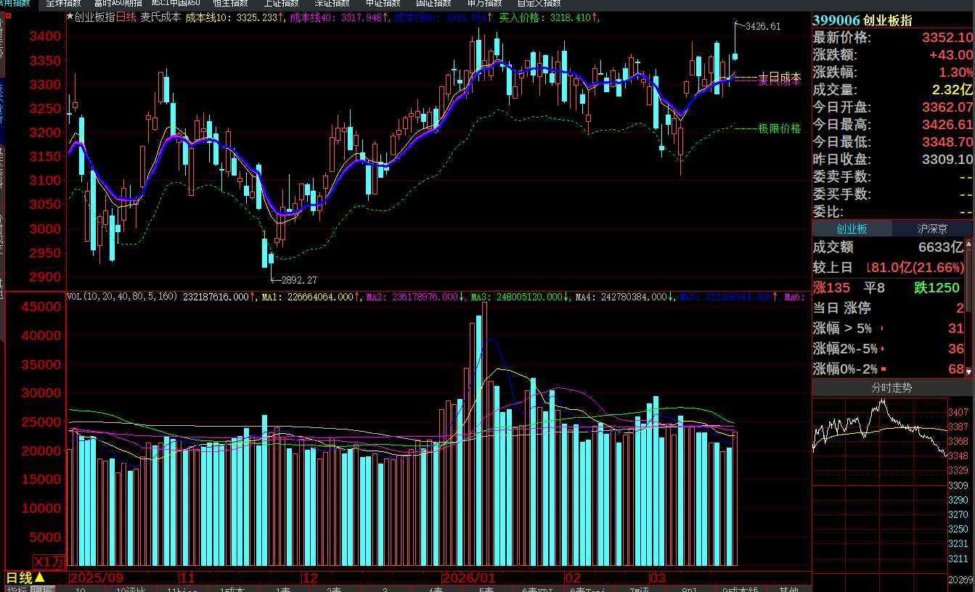Click scroll down arrow in market stats panel
This screenshot has width=975, height=592.
pos(968,371)
